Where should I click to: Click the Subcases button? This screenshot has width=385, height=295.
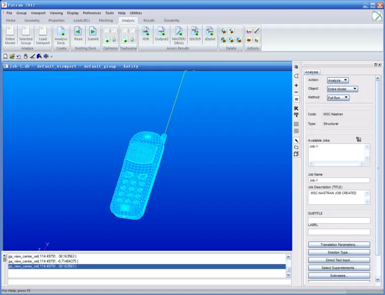tap(339, 276)
